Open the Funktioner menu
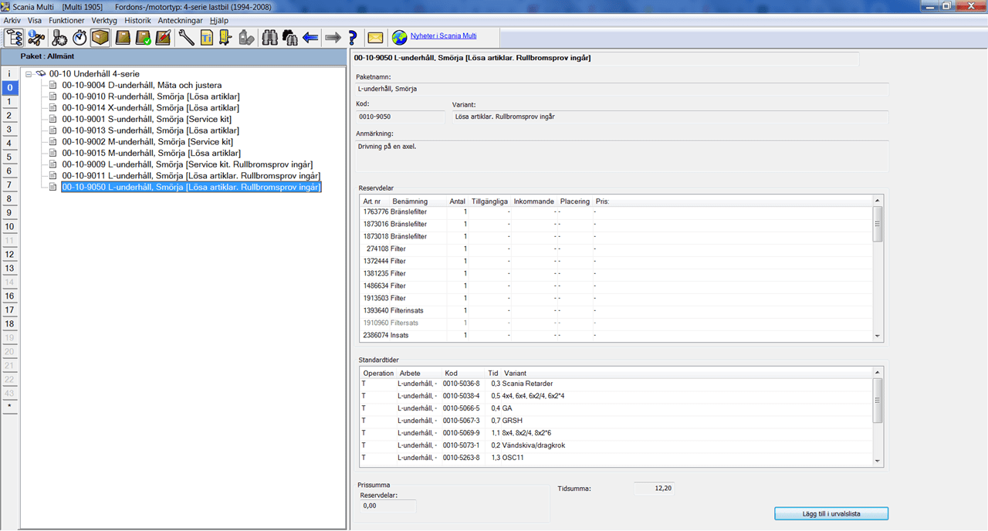This screenshot has width=988, height=531. [66, 20]
